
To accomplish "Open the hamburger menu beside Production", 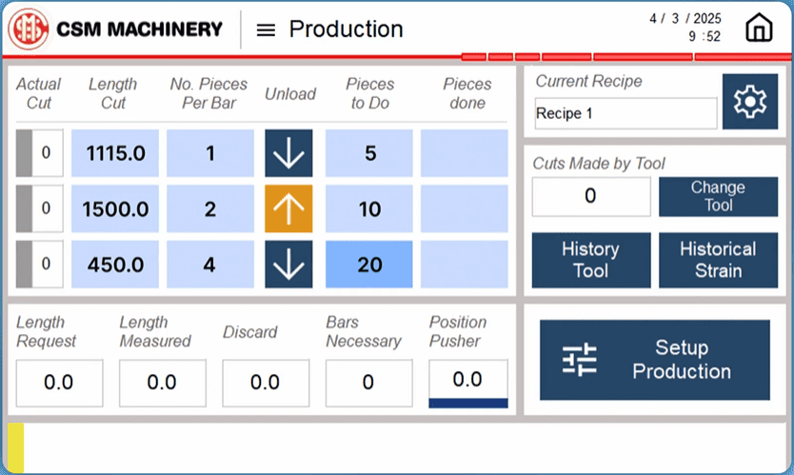I will (x=267, y=30).
